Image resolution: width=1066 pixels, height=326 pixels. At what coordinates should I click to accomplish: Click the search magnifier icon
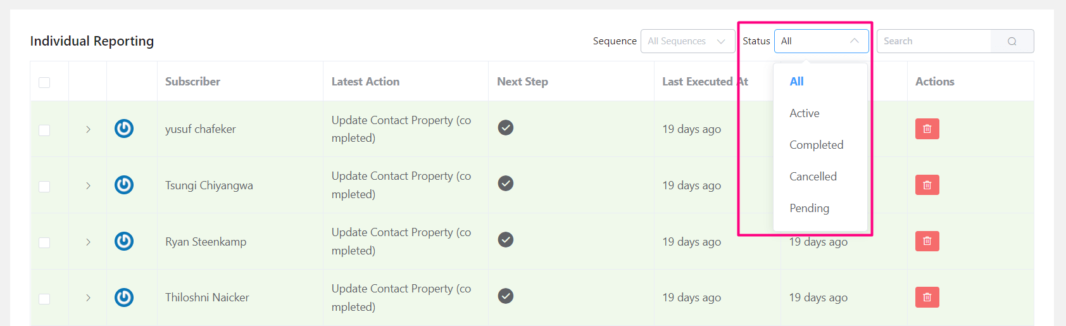pyautogui.click(x=1012, y=41)
